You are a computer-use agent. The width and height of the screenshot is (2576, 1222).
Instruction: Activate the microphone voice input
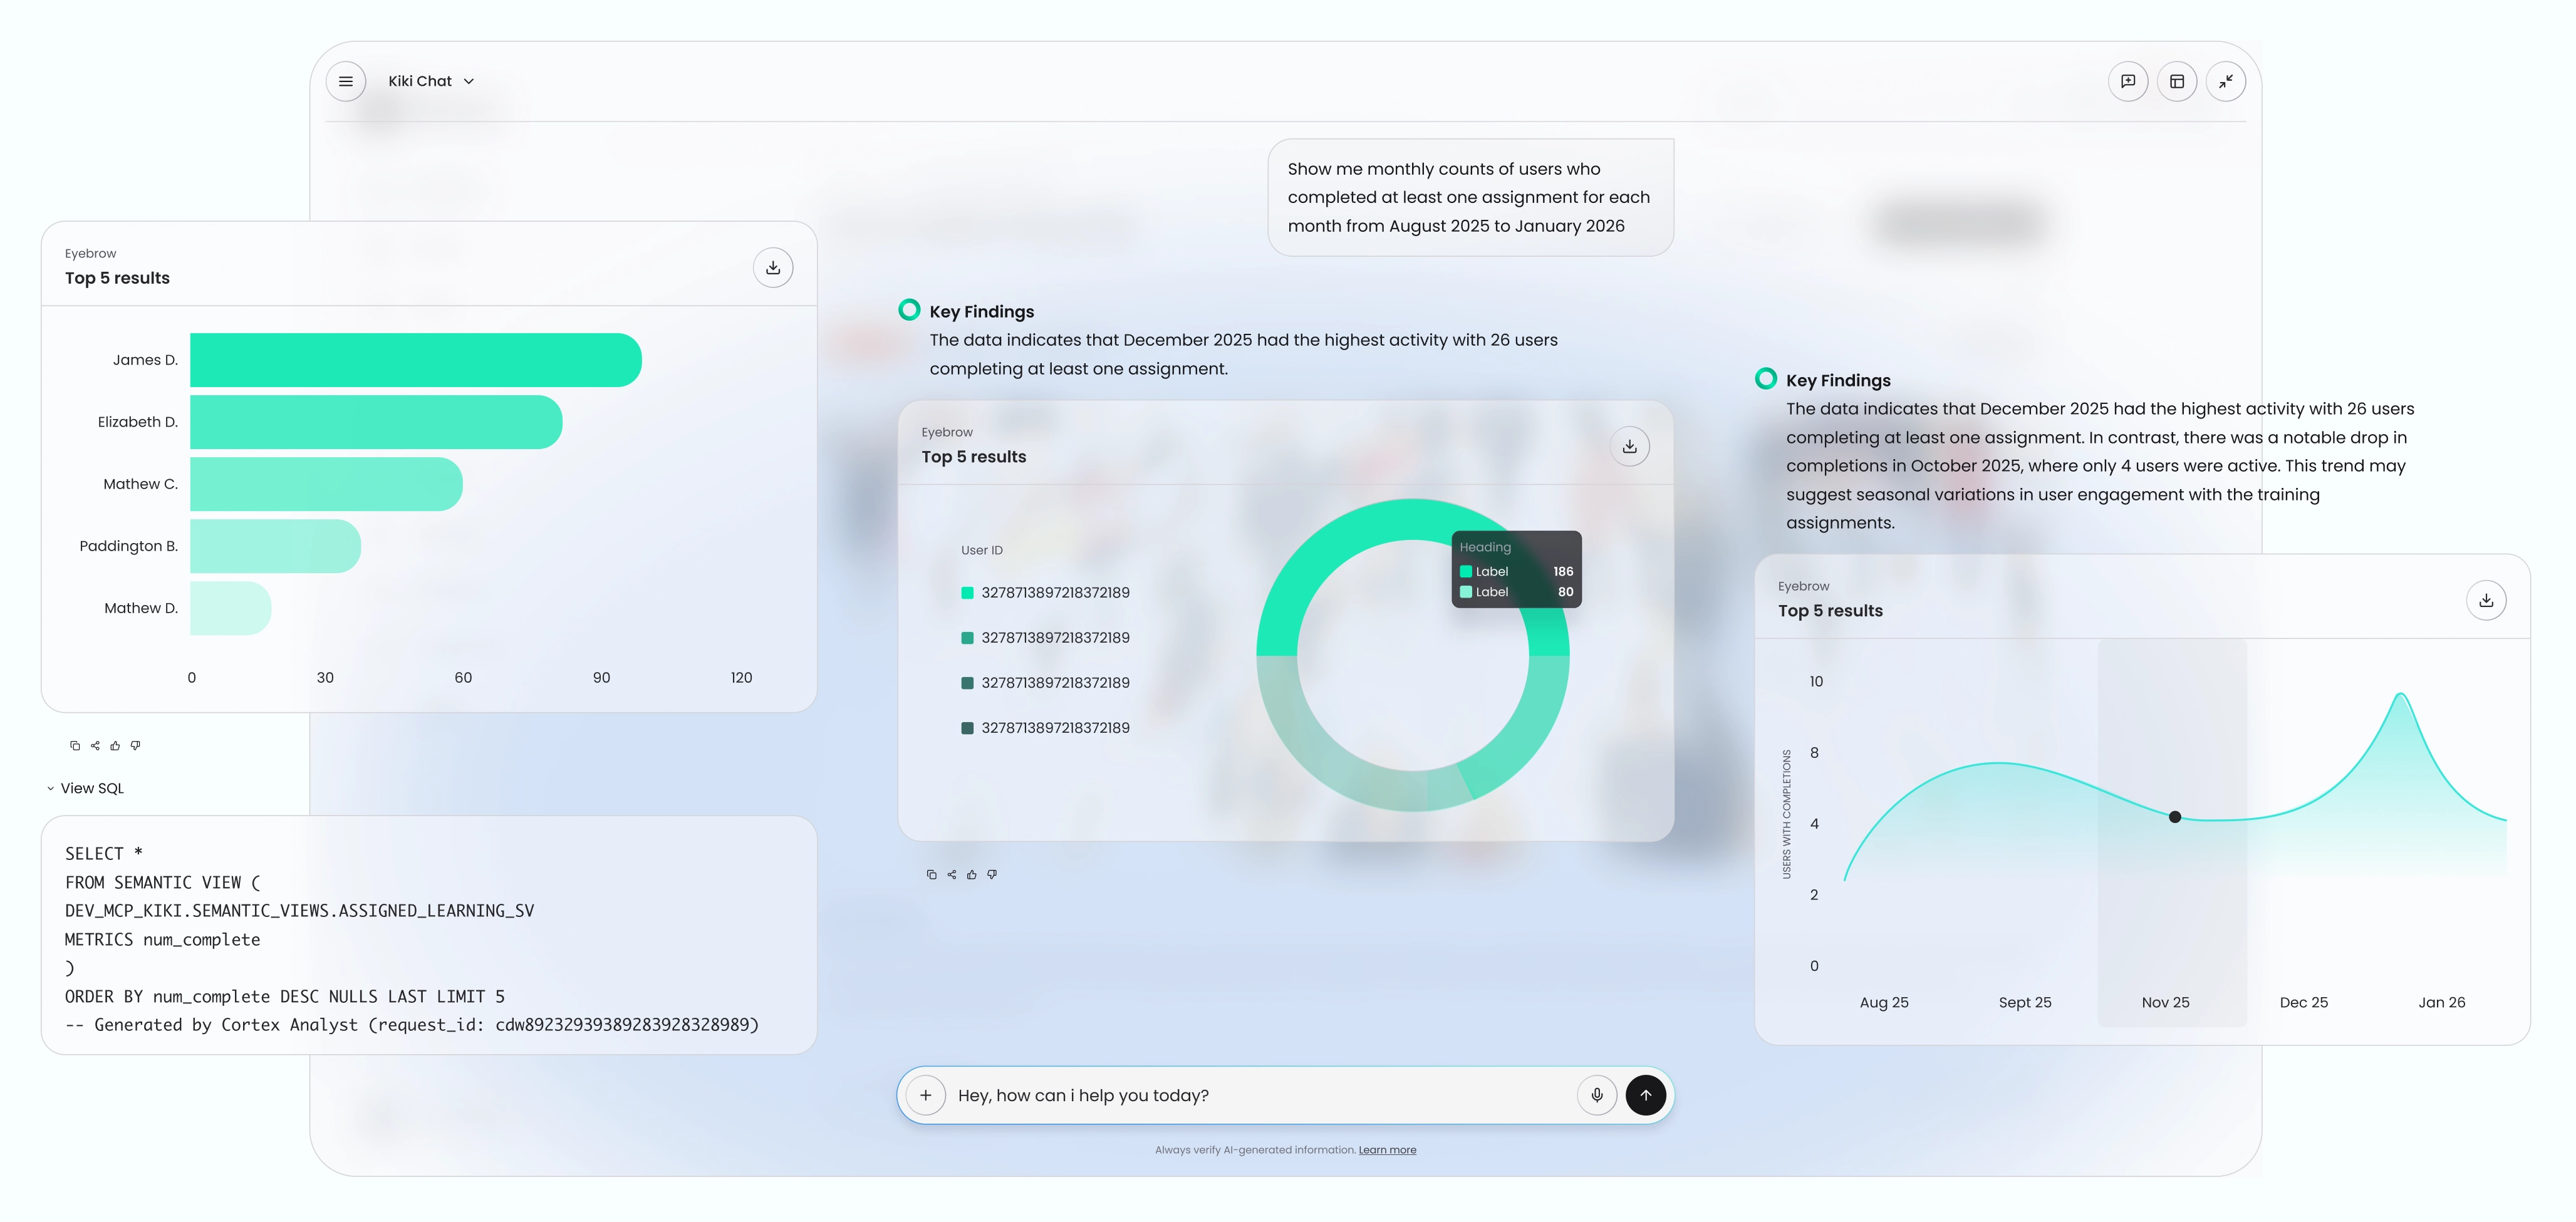tap(1596, 1095)
